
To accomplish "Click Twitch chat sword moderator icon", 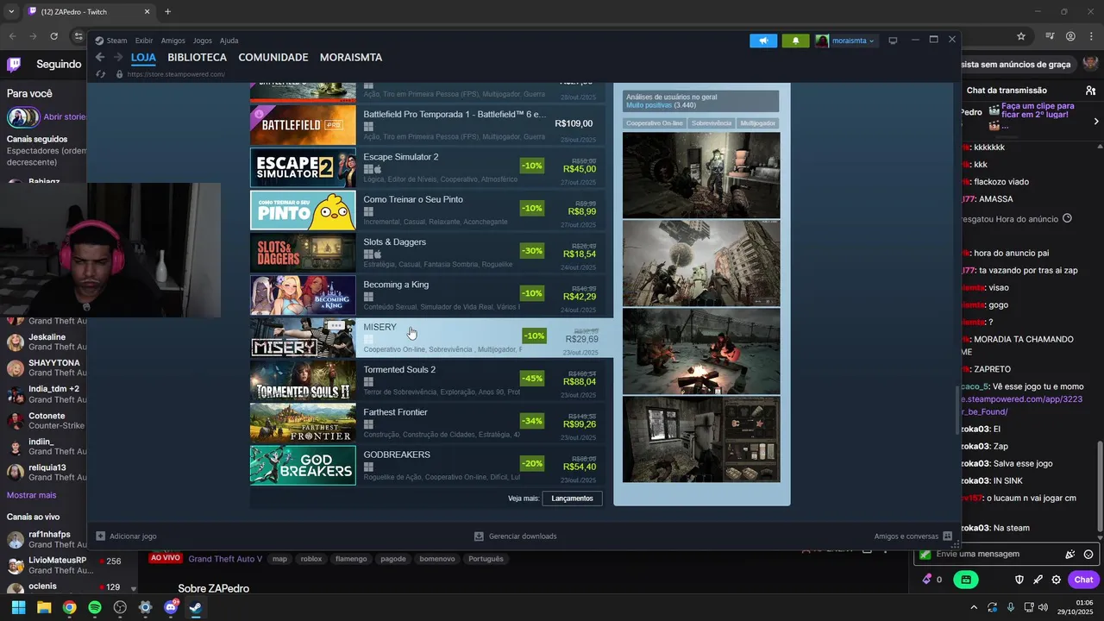I will 1038,580.
